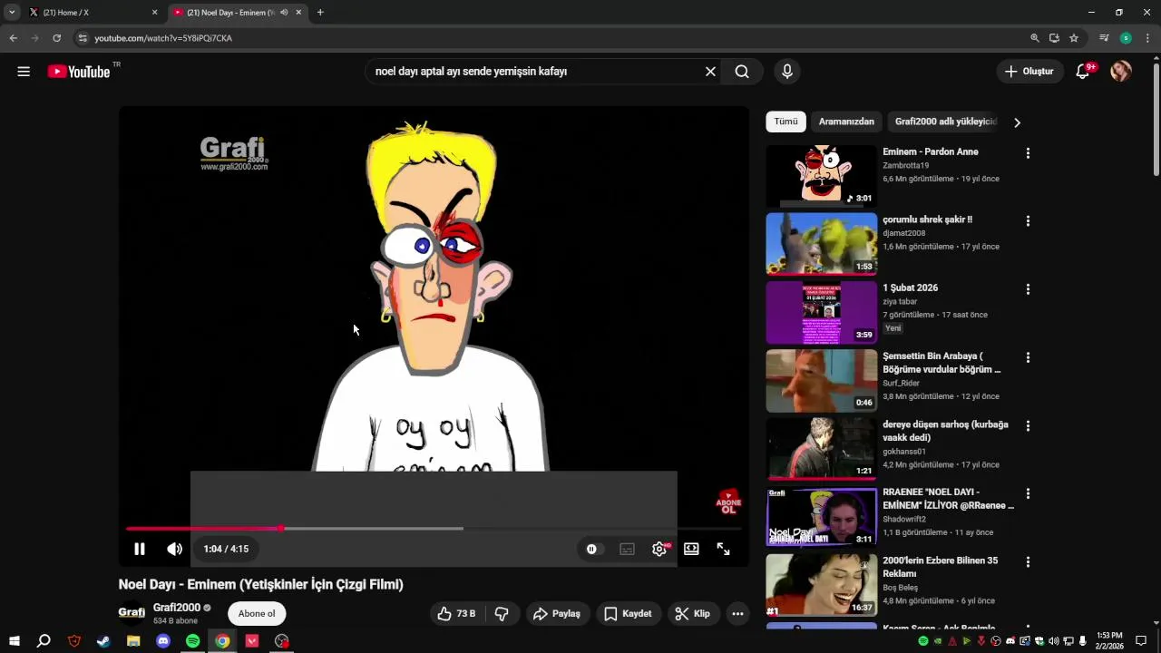Open options for dereye düşen sarhoş video

pos(1028,425)
